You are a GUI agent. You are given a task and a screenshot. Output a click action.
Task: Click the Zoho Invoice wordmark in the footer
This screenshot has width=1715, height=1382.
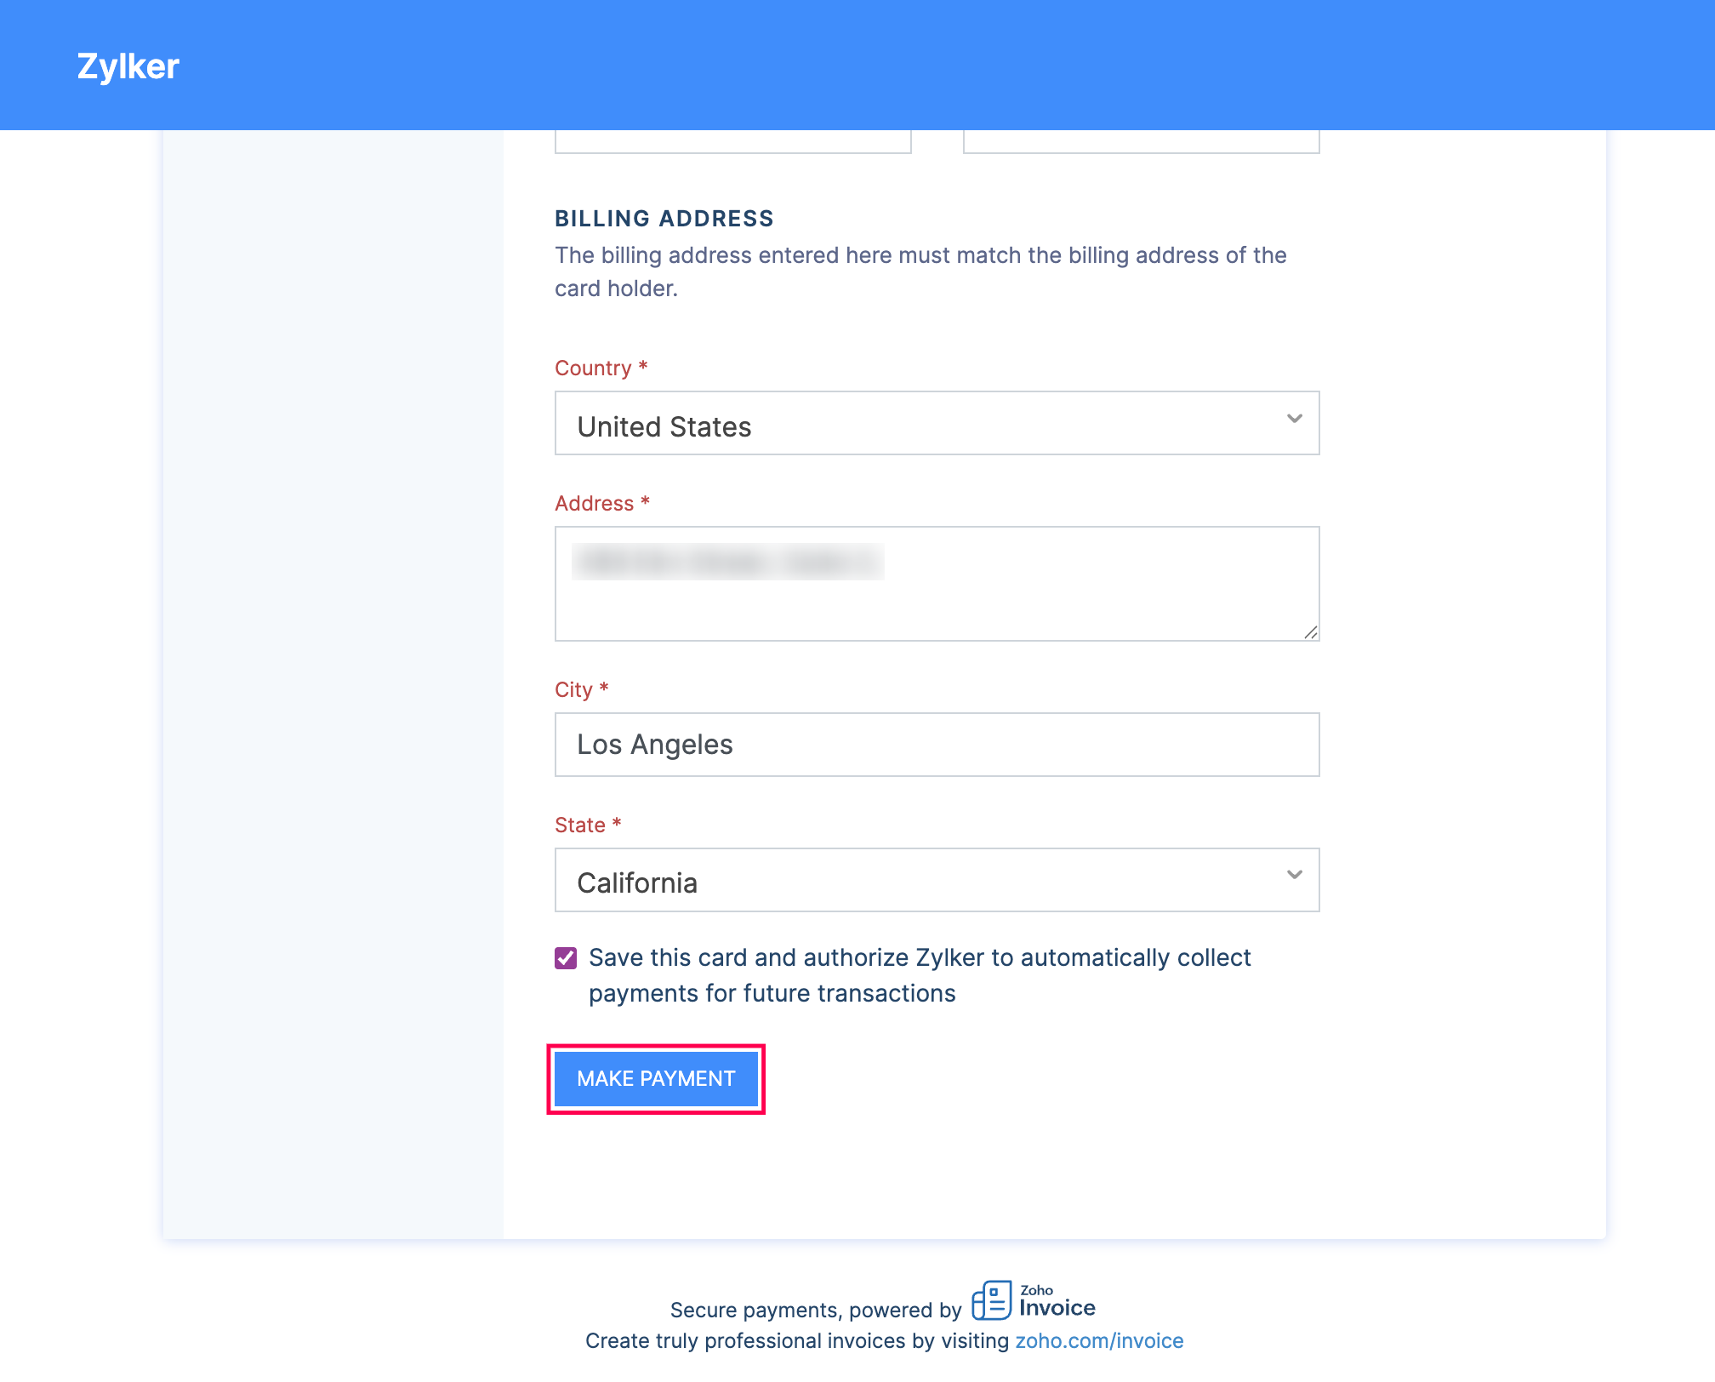click(1057, 1304)
